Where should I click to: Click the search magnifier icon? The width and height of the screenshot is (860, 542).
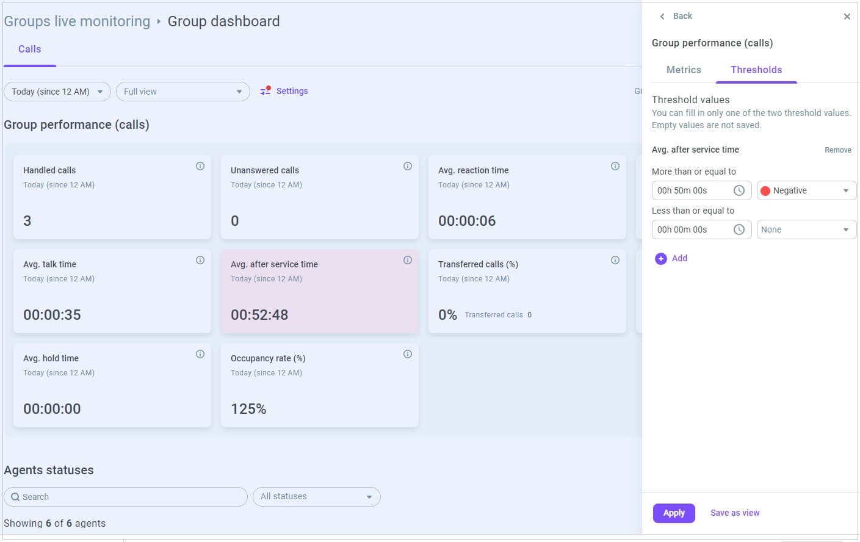tap(15, 497)
